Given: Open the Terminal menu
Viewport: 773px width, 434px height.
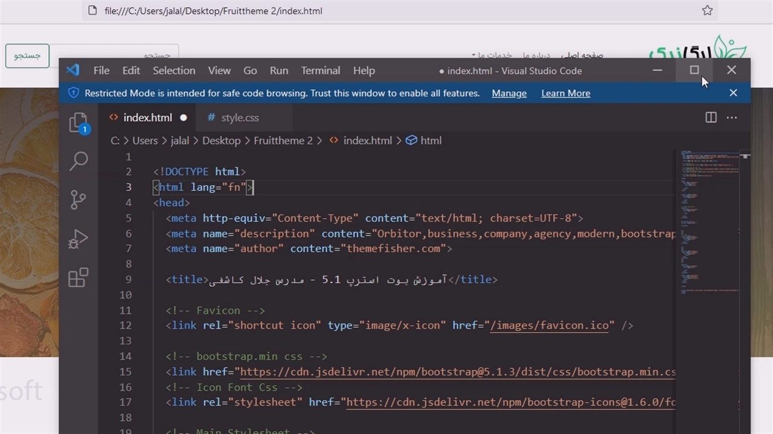Looking at the screenshot, I should [x=320, y=71].
